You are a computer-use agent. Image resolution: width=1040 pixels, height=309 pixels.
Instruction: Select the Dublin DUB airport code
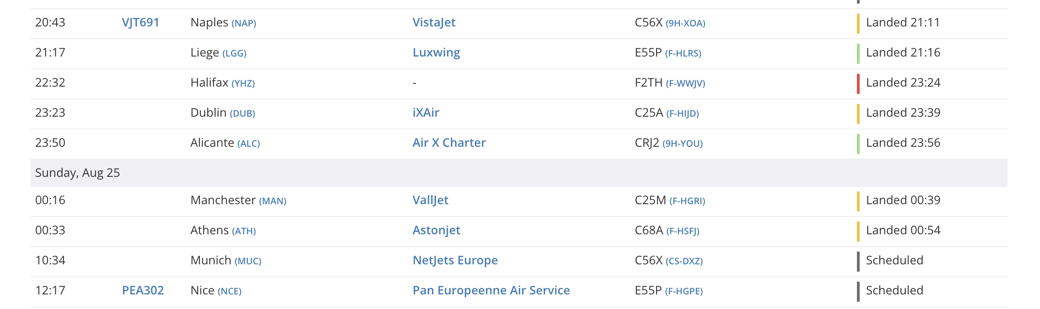pos(242,114)
